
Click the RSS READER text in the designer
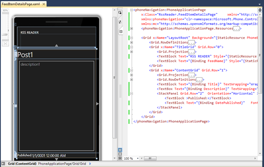pyautogui.click(x=30, y=32)
